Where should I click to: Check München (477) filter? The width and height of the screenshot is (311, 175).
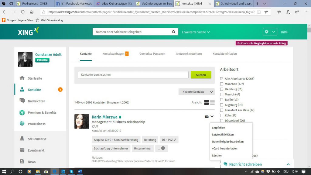pos(221,84)
